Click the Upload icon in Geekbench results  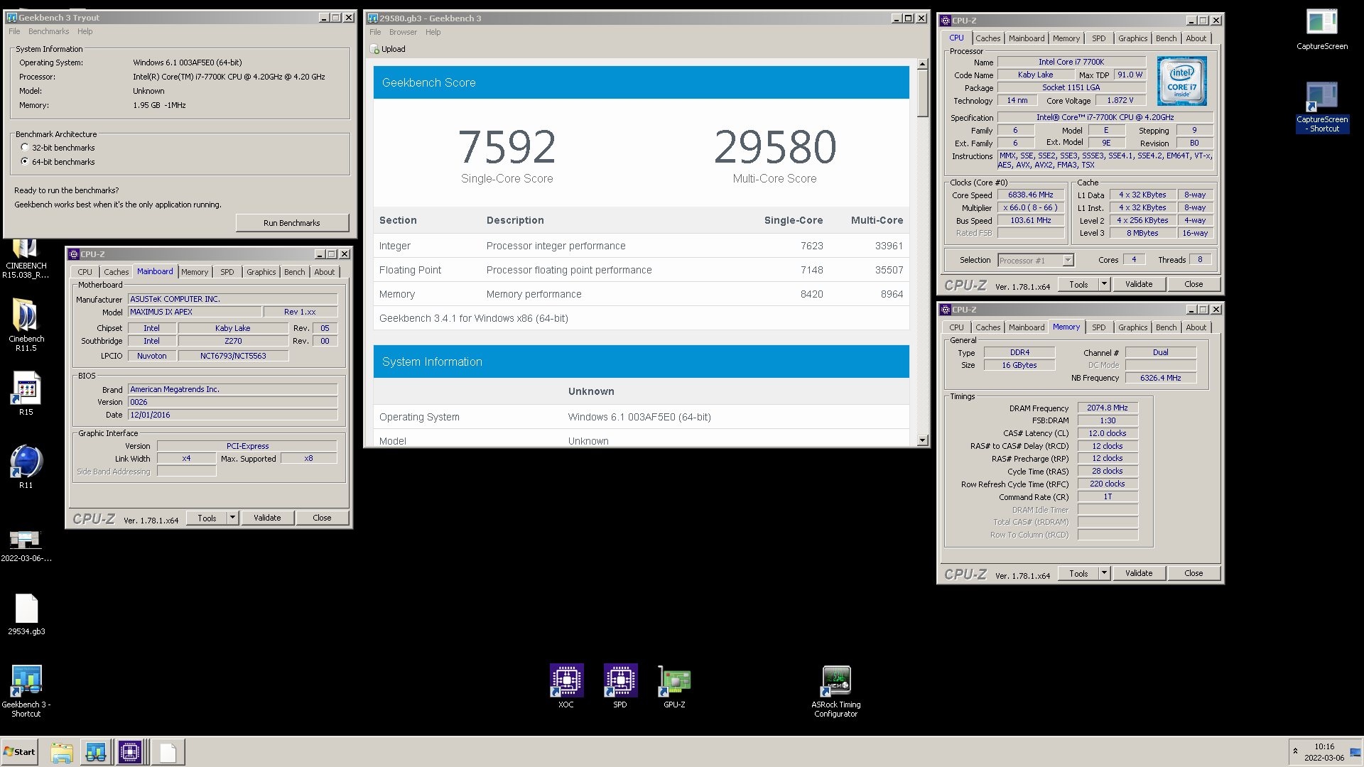[374, 49]
